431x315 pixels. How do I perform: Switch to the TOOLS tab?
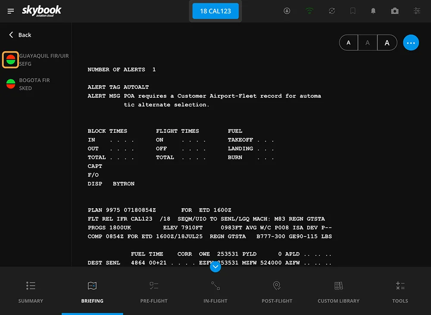tap(400, 291)
